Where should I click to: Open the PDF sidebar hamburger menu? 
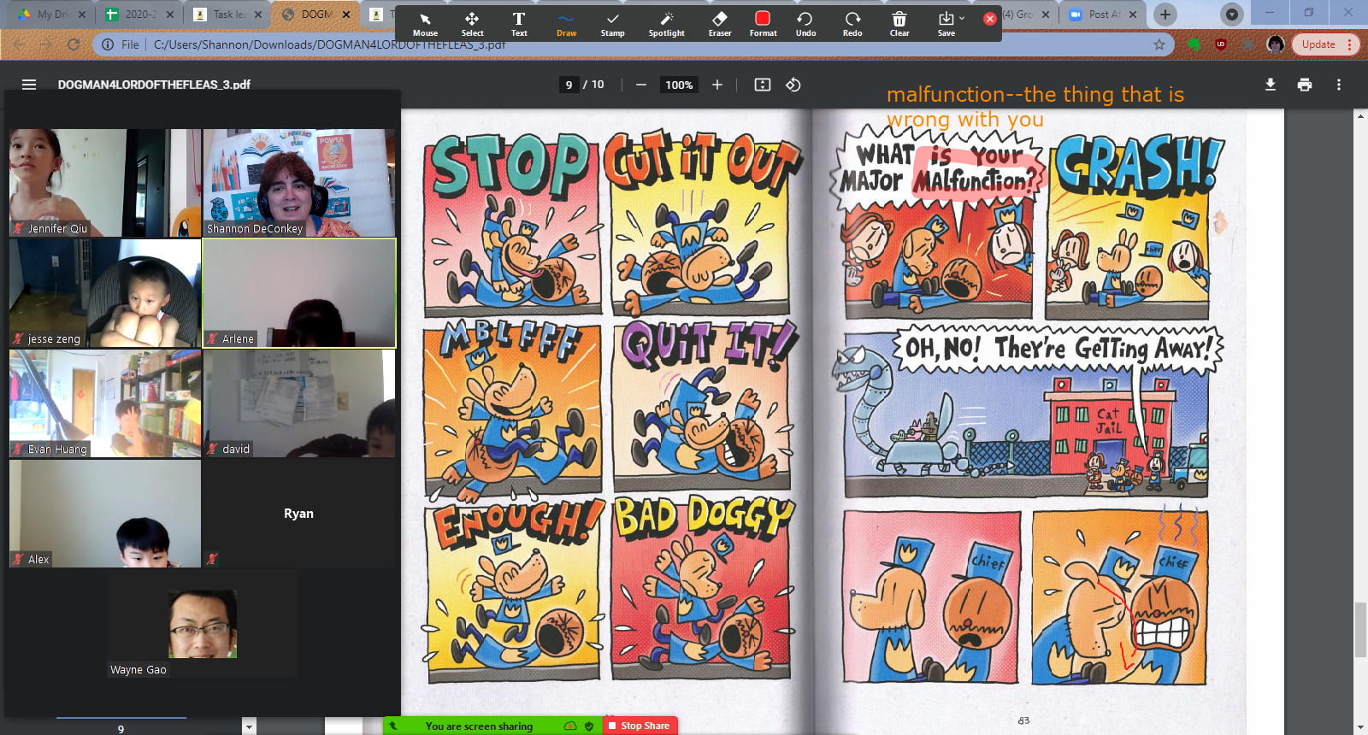coord(29,85)
